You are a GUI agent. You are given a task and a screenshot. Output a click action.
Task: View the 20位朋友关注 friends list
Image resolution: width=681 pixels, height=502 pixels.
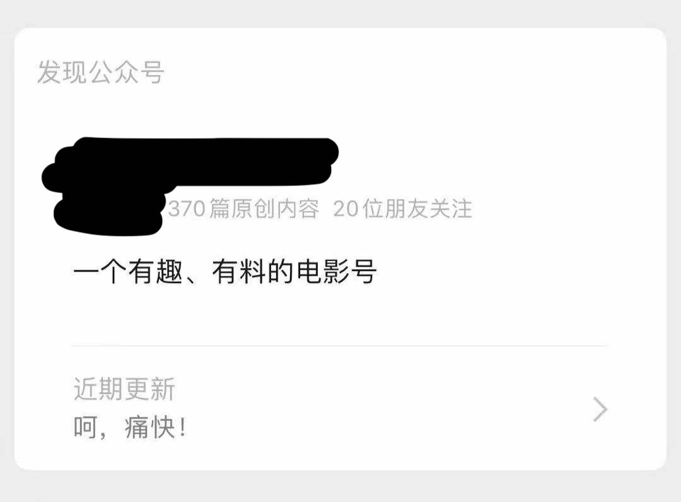click(x=402, y=209)
